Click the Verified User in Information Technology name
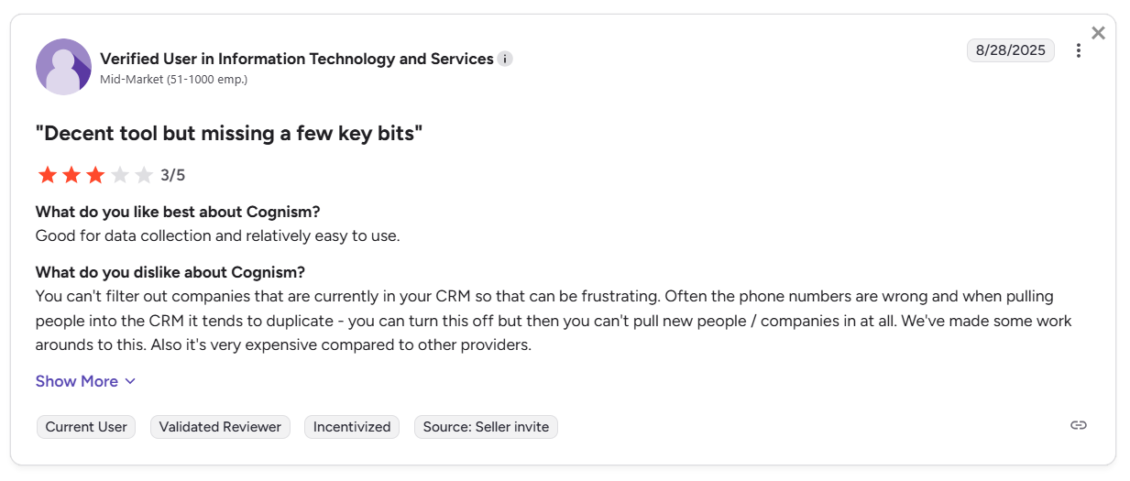Viewport: 1130px width, 481px height. tap(297, 59)
